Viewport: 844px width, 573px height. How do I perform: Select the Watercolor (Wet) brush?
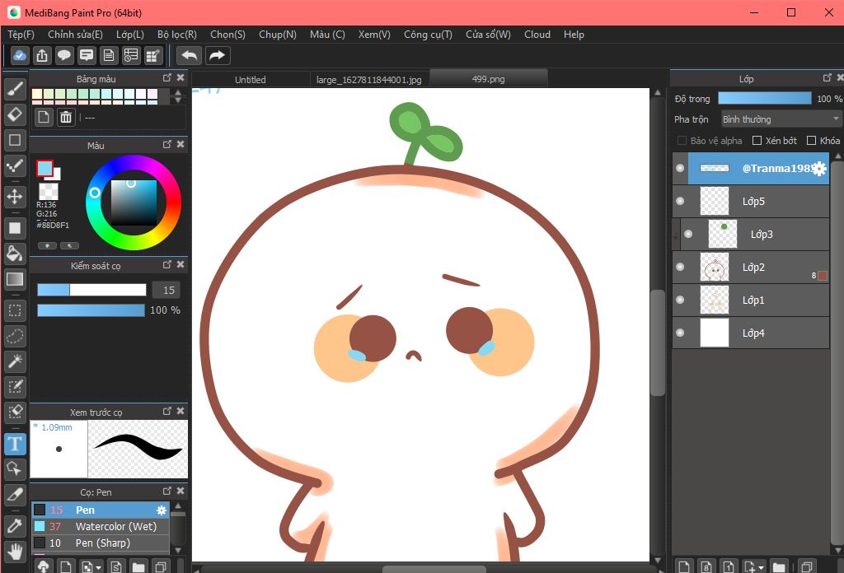101,527
